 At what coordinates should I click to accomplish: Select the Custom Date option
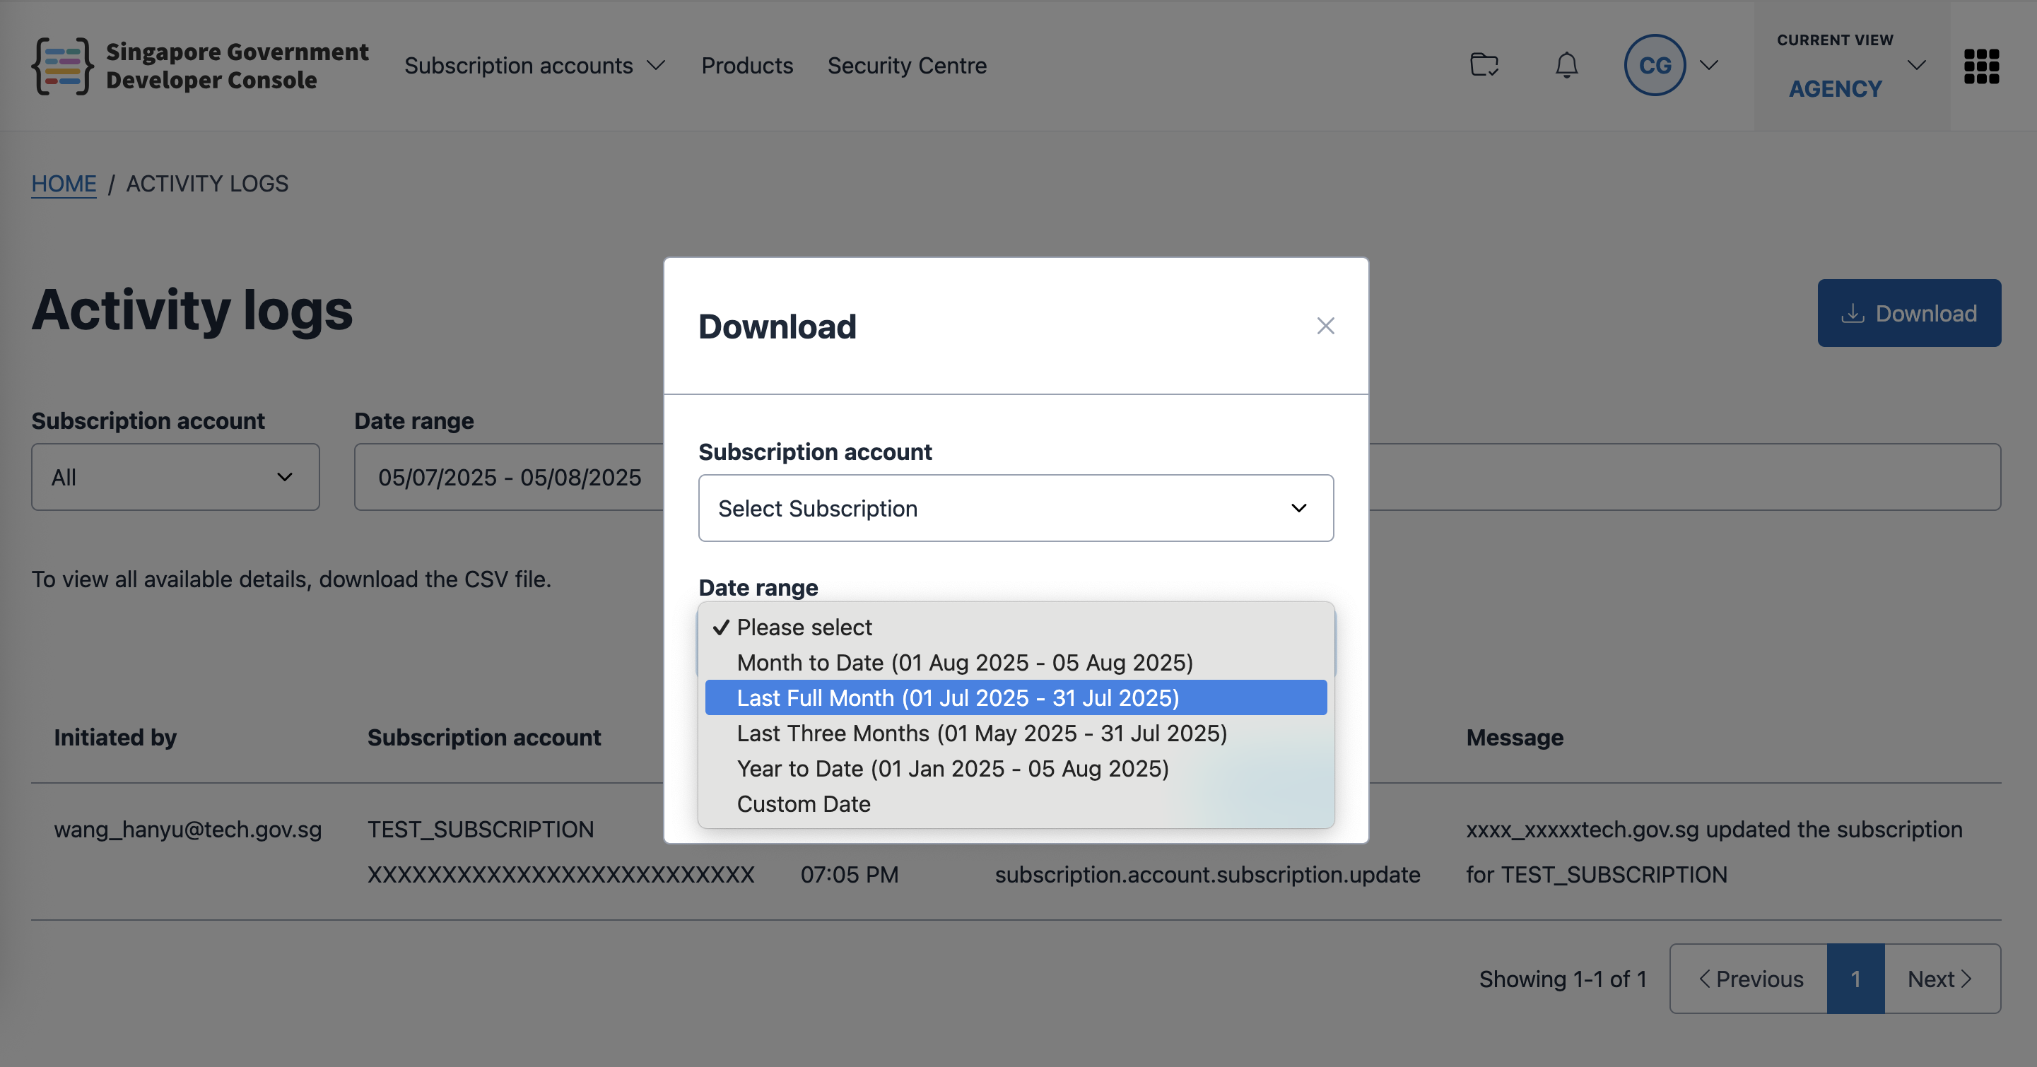804,804
